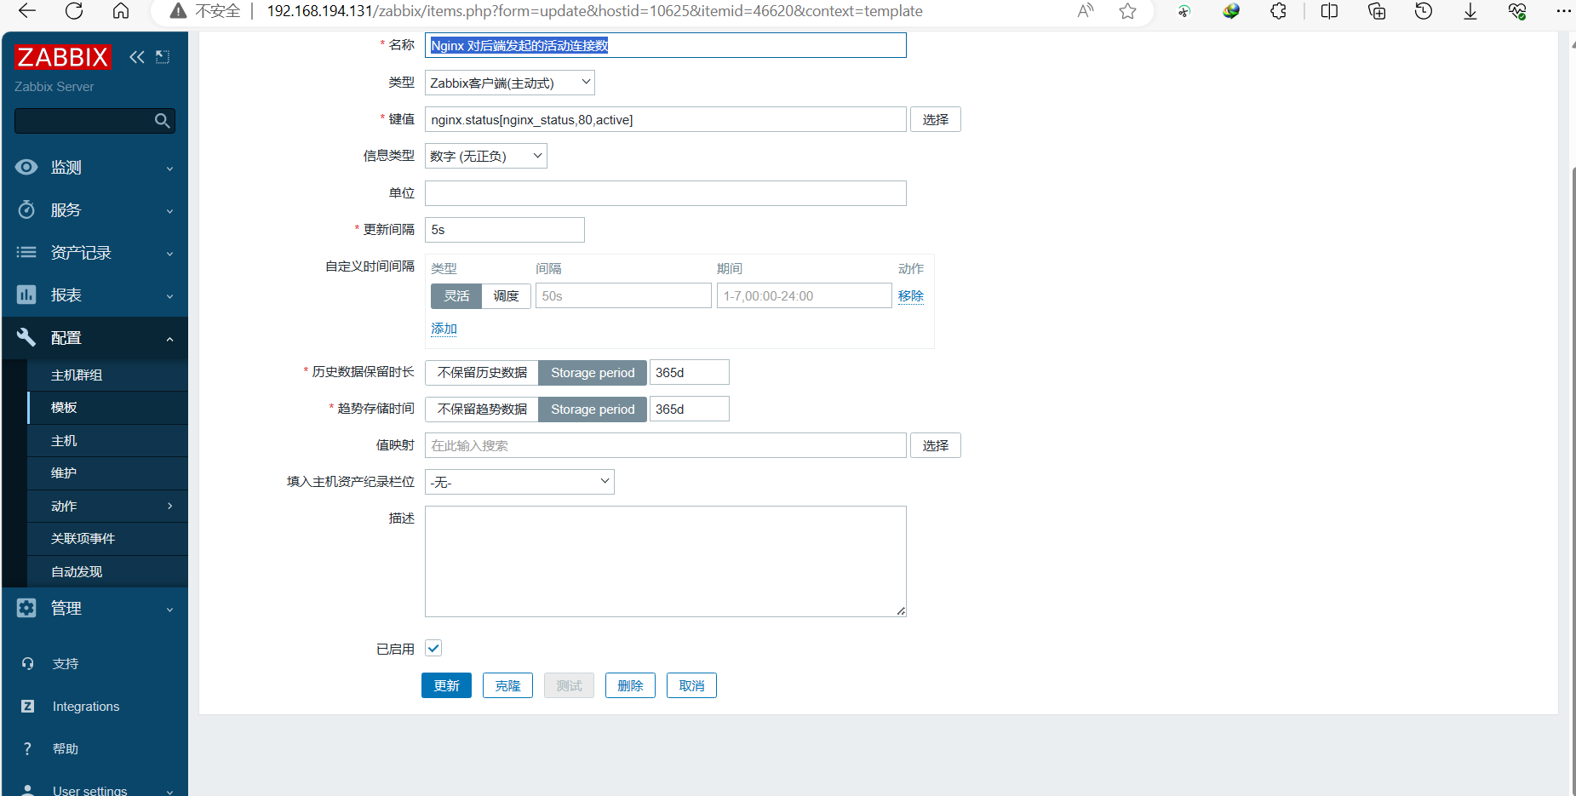Uncheck the 已启用 enabled checkbox
1576x796 pixels.
pyautogui.click(x=433, y=649)
